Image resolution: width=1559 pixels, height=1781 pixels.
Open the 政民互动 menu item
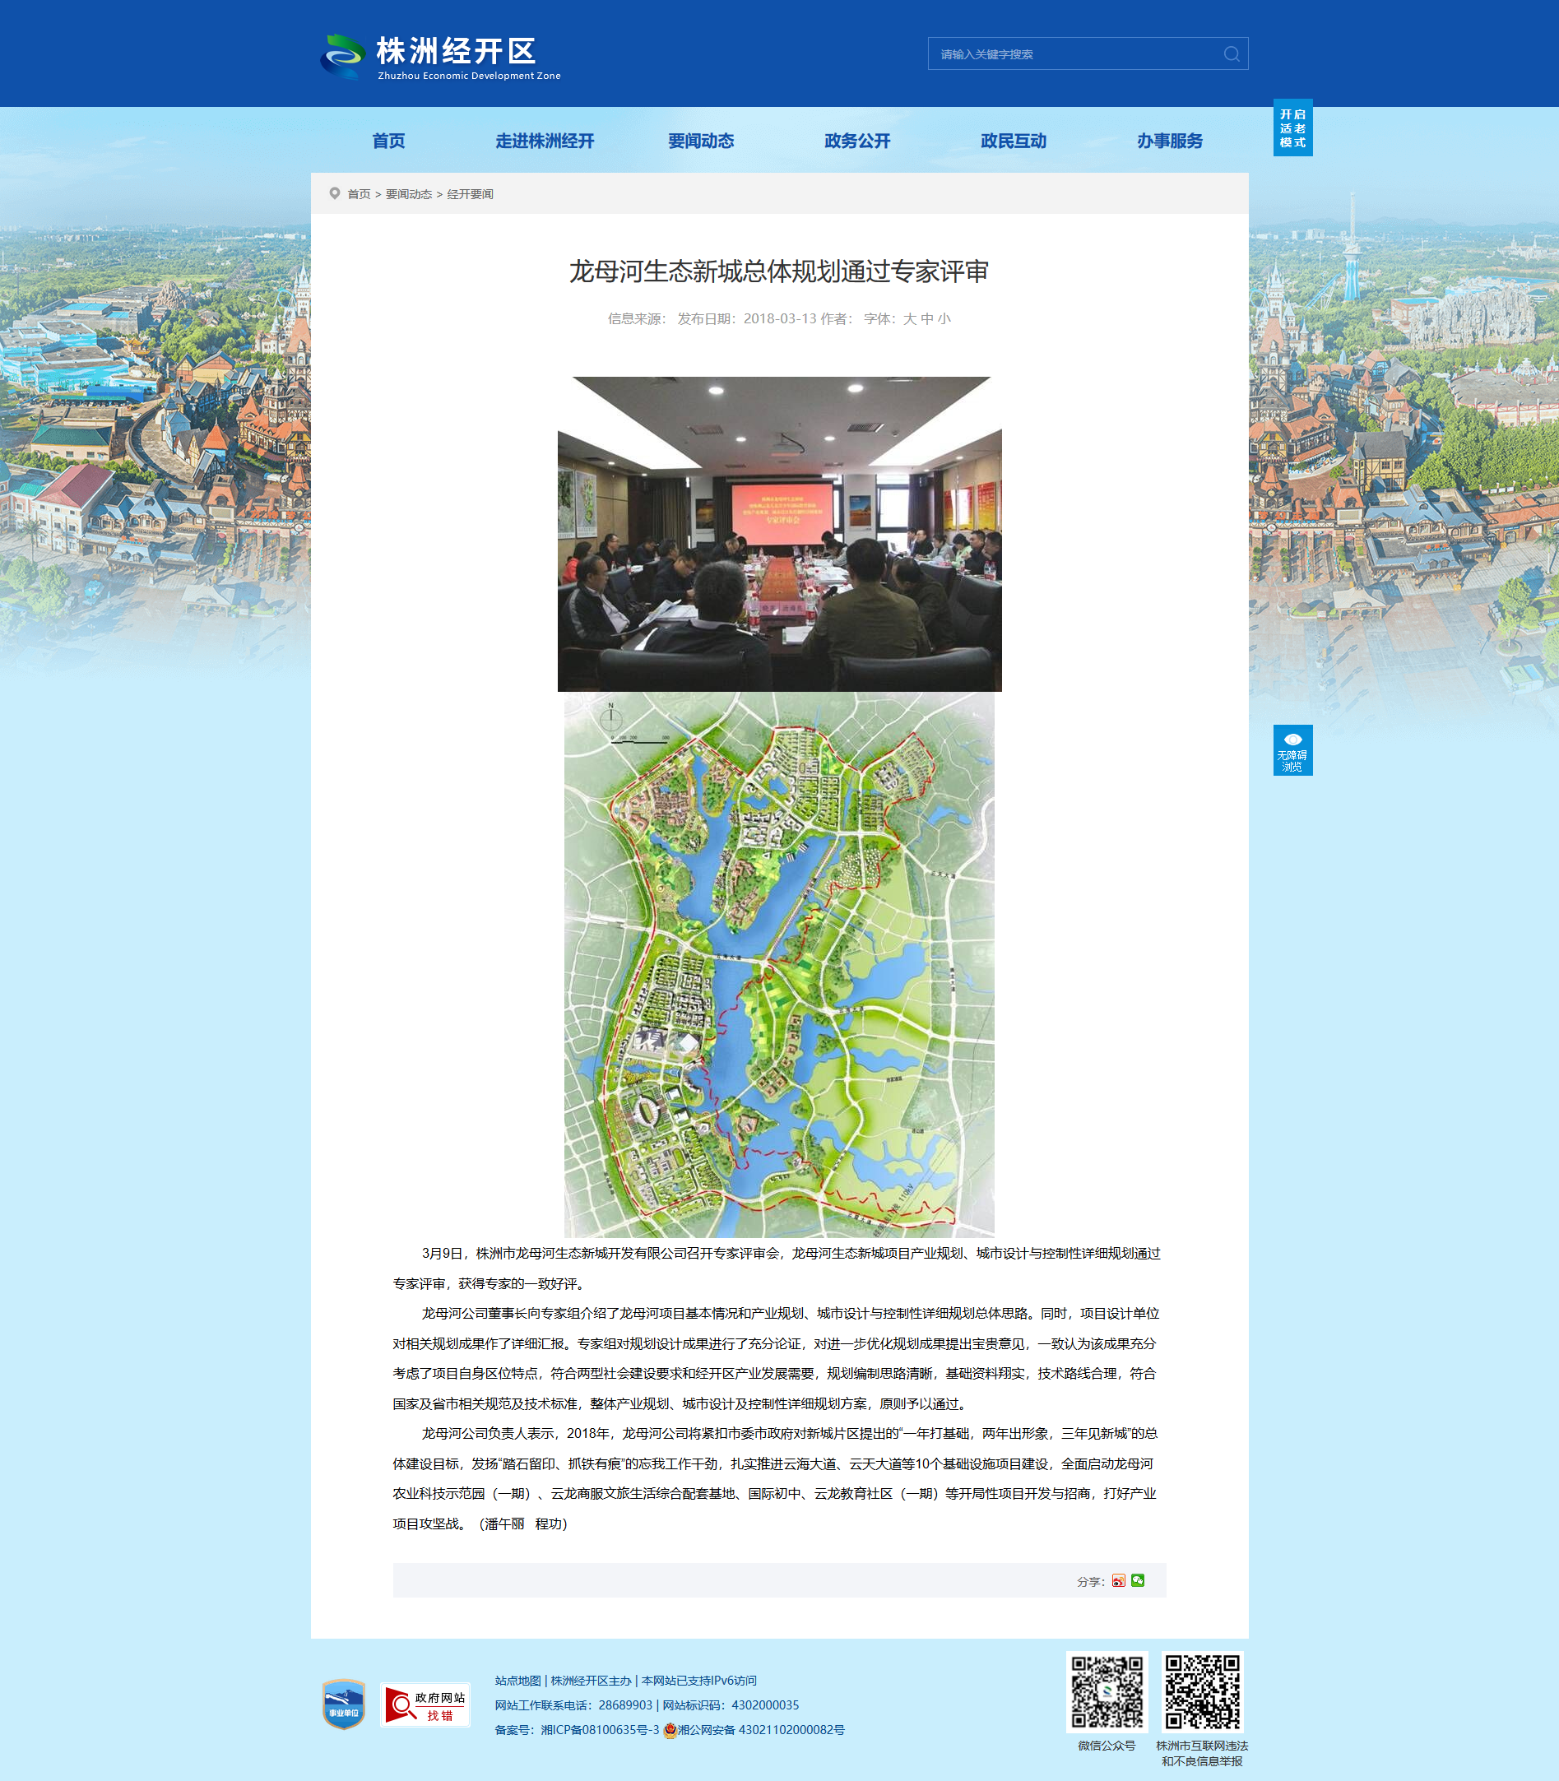(x=1014, y=141)
